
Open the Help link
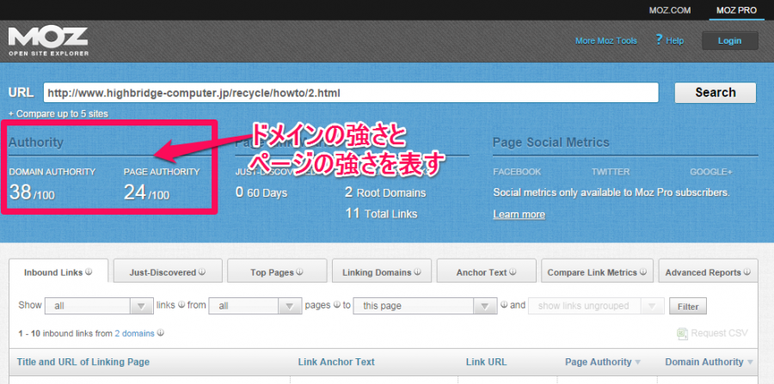tap(674, 41)
